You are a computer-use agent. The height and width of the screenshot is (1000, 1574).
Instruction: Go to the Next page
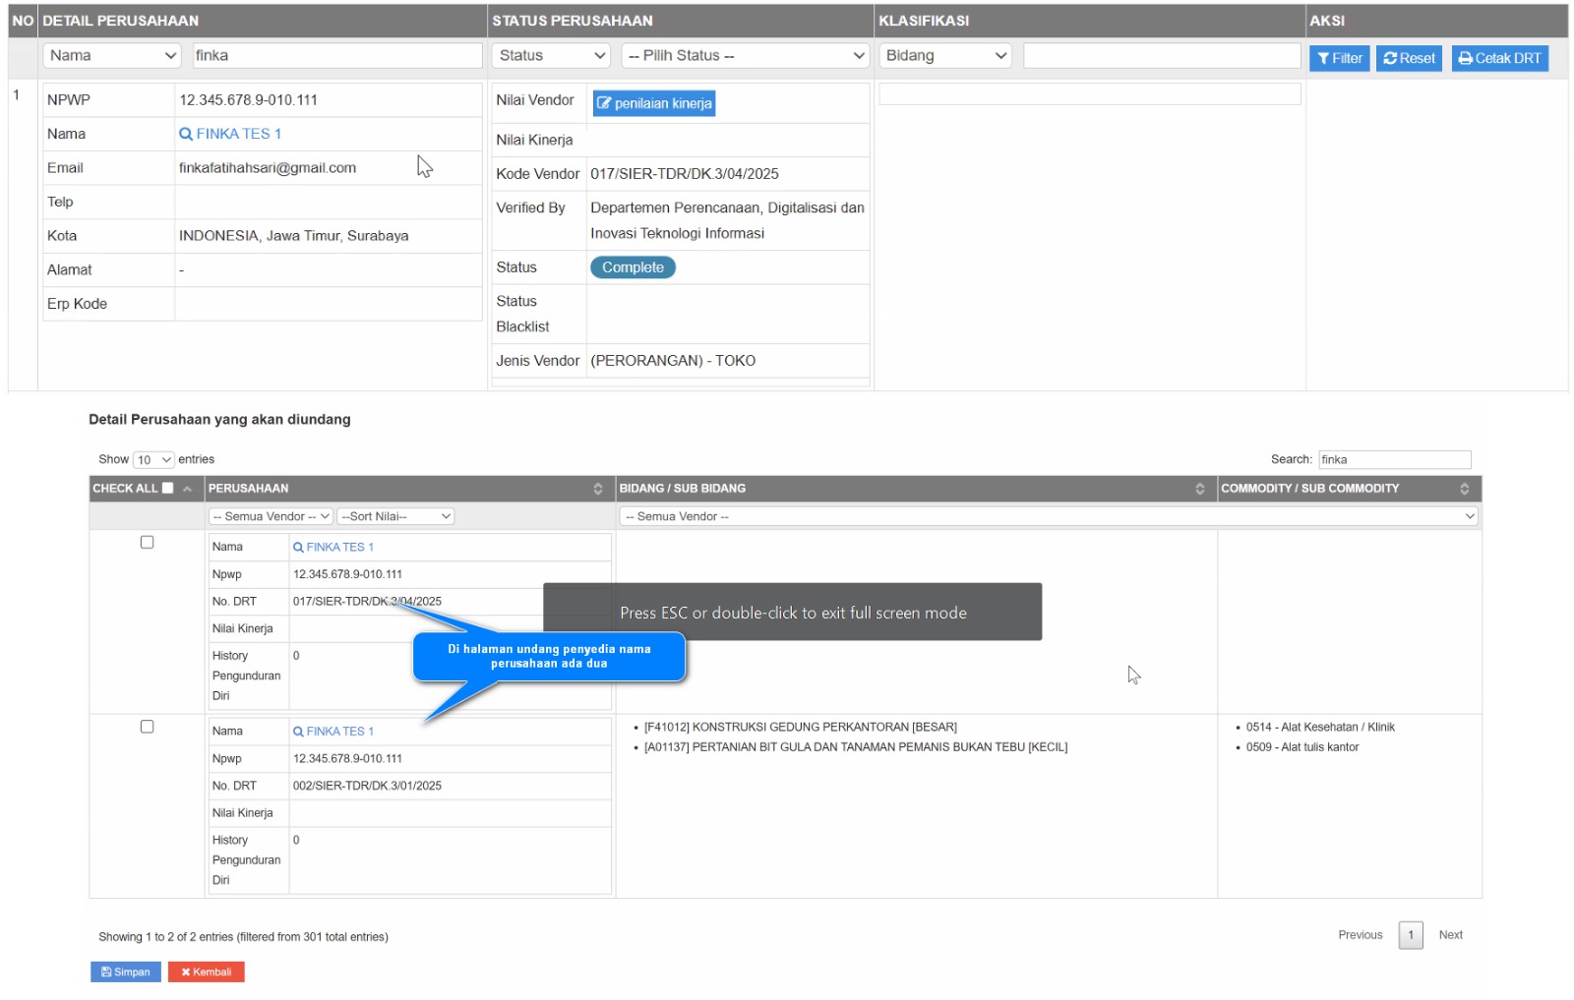(x=1450, y=935)
